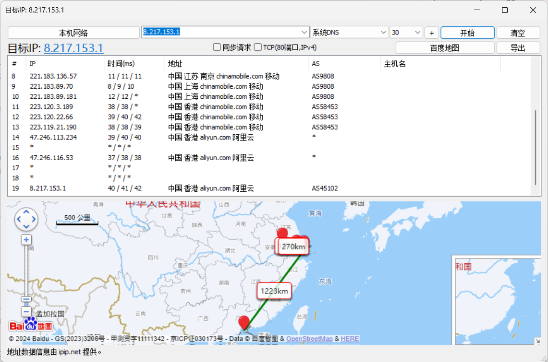Viewport: 548px width, 362px height.
Task: Toggle the TCP(80端口,IPv4) checkbox
Action: click(x=258, y=47)
